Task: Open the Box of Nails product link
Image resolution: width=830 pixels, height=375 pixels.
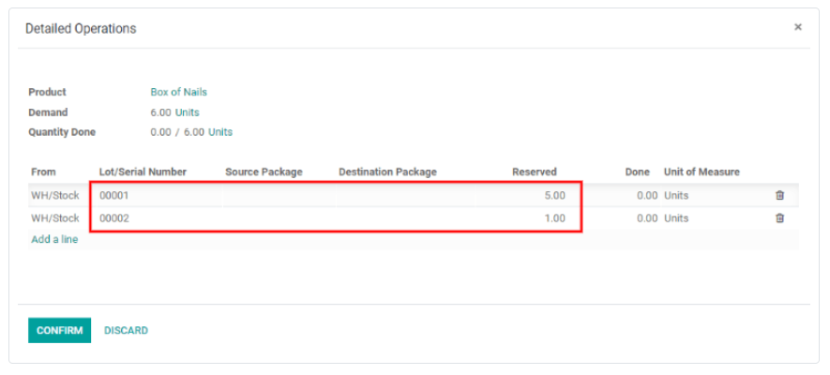Action: click(x=178, y=92)
